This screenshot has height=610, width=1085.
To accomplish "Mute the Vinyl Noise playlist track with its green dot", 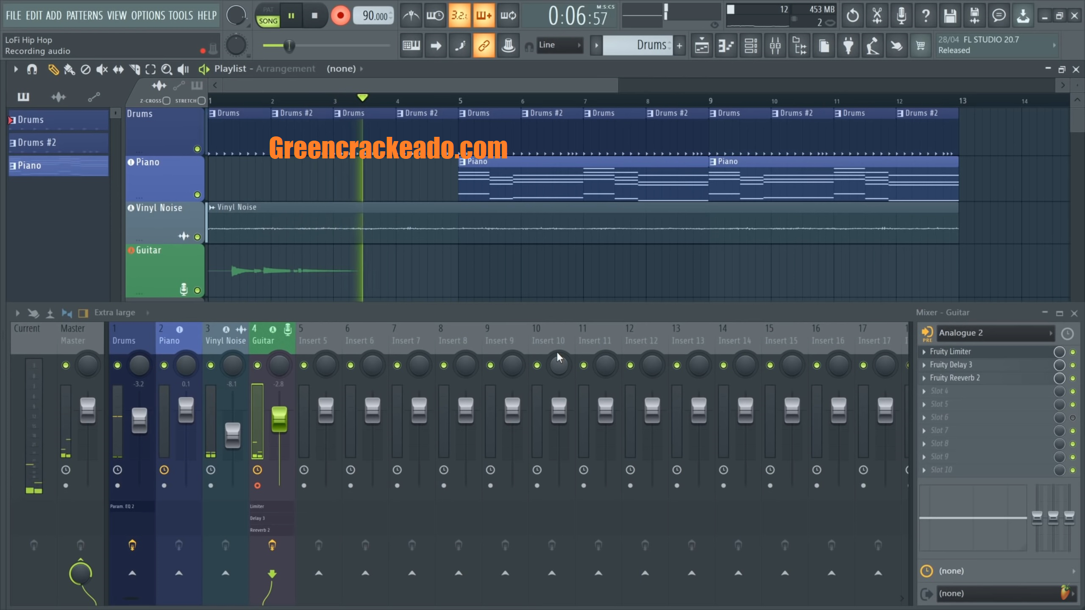I will (x=197, y=237).
